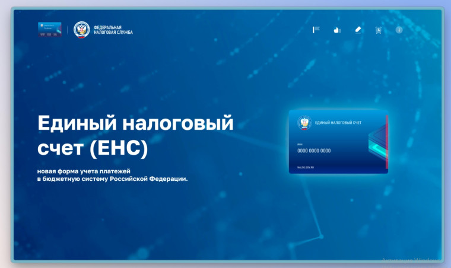Click the subtitle 'новая форма учета платежей'
The image size is (451, 268).
click(84, 171)
